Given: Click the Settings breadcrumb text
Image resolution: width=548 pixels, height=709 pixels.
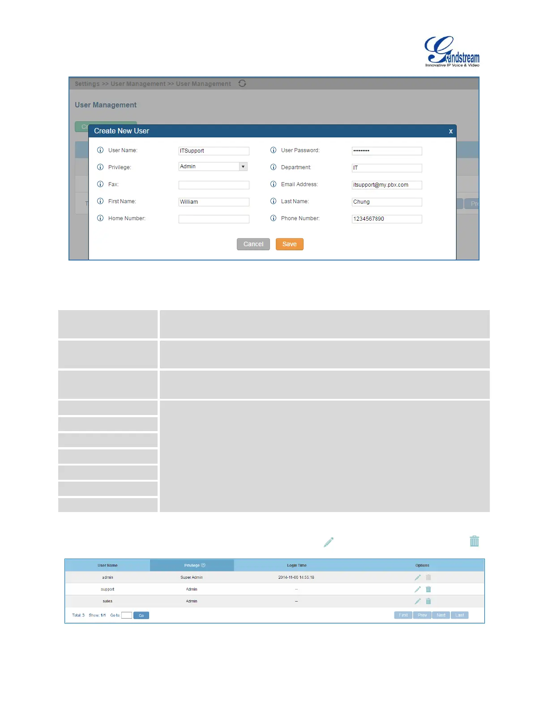Looking at the screenshot, I should [87, 84].
